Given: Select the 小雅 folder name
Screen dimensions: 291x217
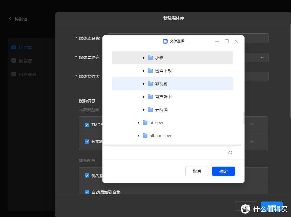Looking at the screenshot, I should click(x=159, y=58).
